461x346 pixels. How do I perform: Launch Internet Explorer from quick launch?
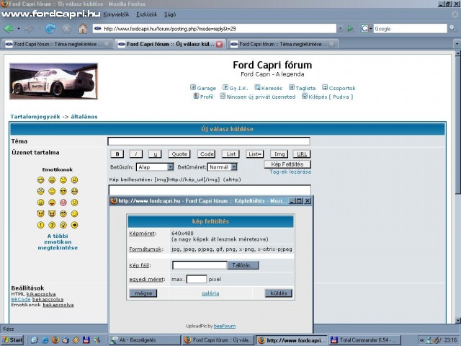(45, 340)
